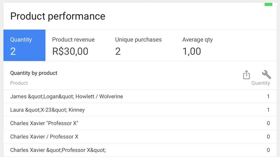
Task: Show the Average qty metric
Action: pyautogui.click(x=197, y=45)
